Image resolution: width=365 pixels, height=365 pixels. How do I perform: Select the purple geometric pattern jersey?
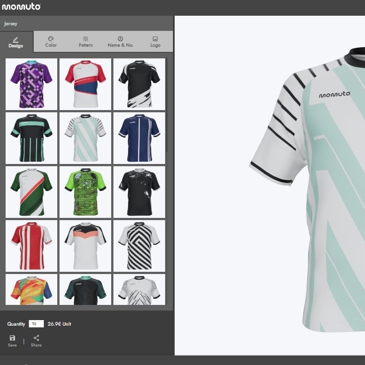tap(31, 84)
